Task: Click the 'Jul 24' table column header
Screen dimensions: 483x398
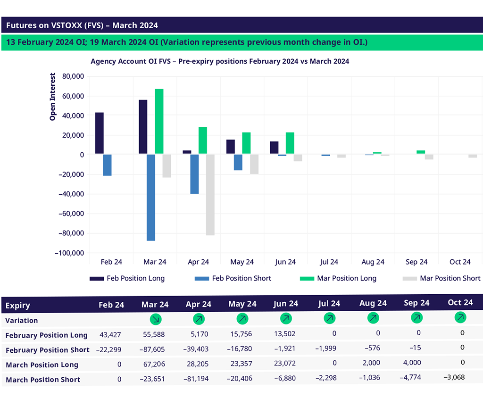Action: coord(329,303)
